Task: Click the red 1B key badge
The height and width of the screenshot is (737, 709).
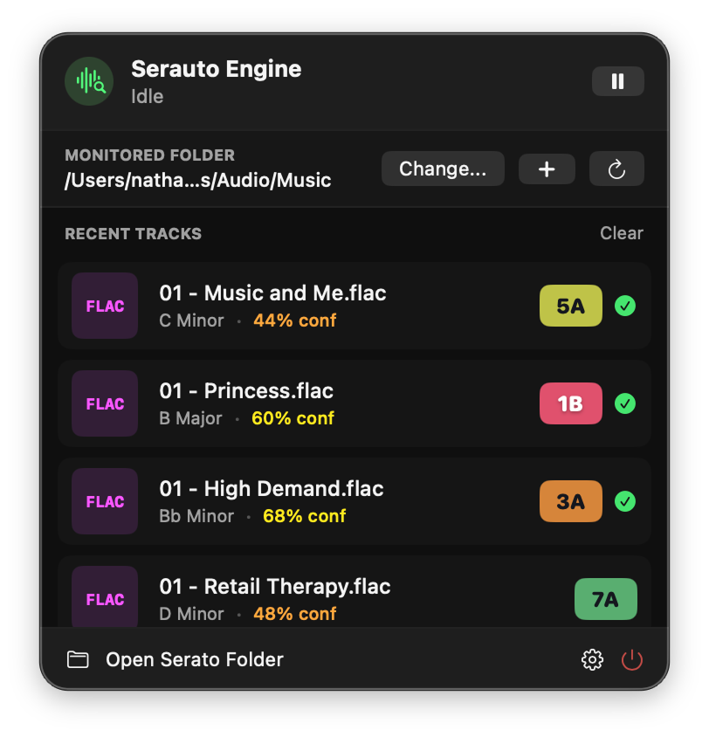Action: coord(570,403)
